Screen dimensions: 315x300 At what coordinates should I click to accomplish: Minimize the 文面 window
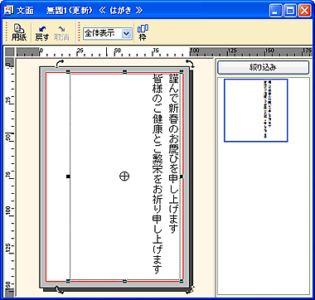click(275, 11)
